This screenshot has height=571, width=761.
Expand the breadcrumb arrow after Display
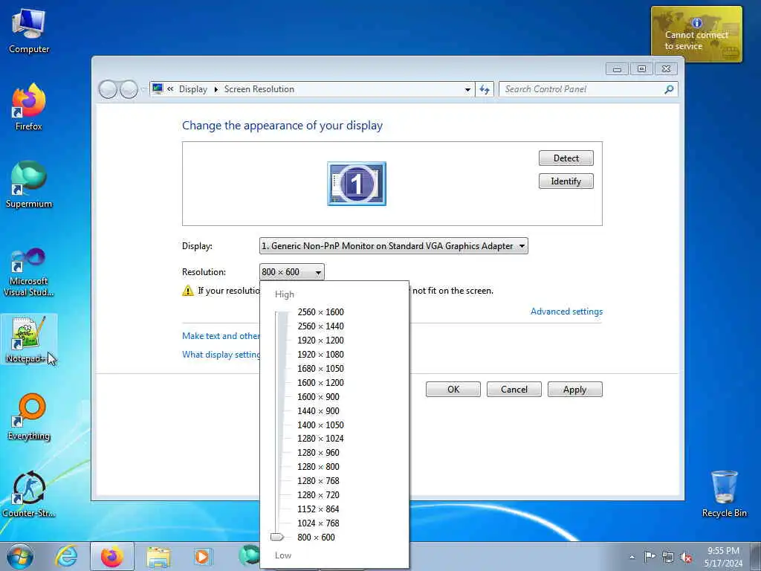pyautogui.click(x=216, y=89)
